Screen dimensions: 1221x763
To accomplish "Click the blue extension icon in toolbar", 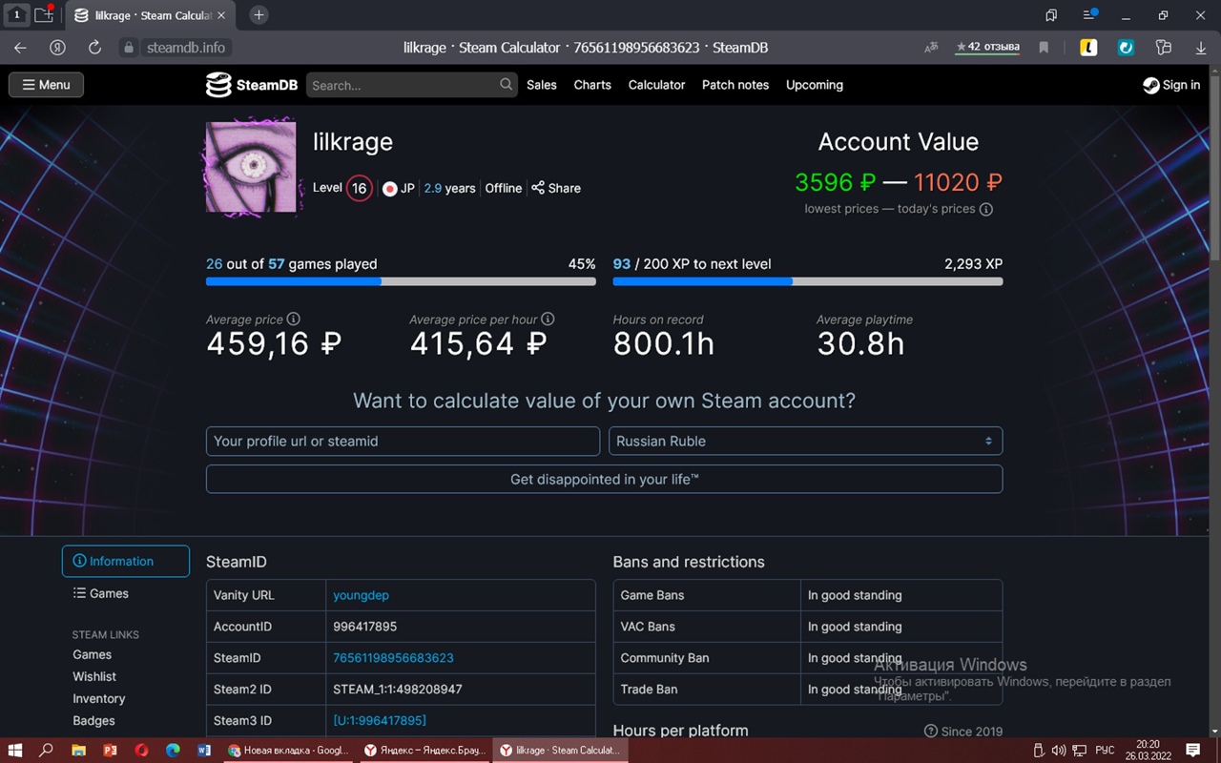I will 1126,48.
